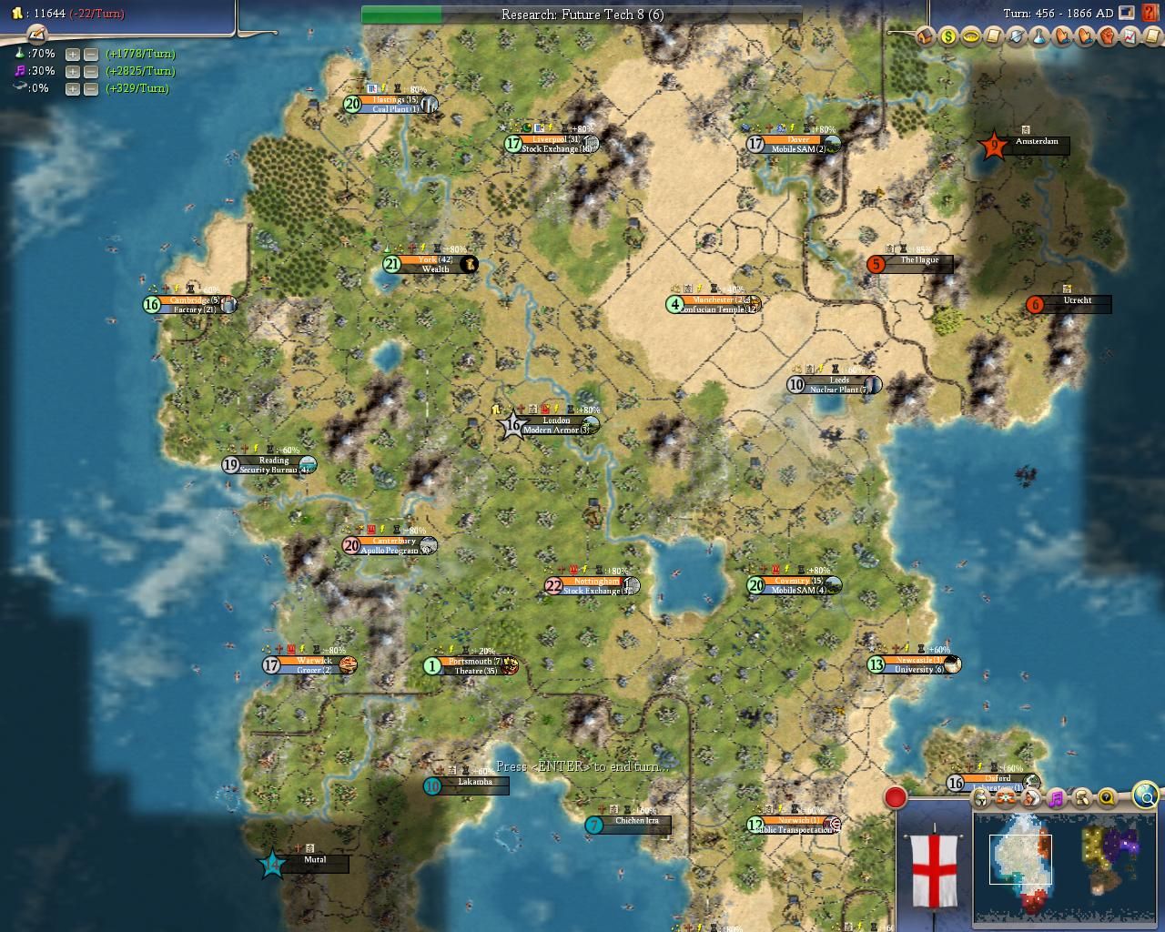Select the Coventry city banner
Image resolution: width=1165 pixels, height=932 pixels.
click(x=794, y=584)
